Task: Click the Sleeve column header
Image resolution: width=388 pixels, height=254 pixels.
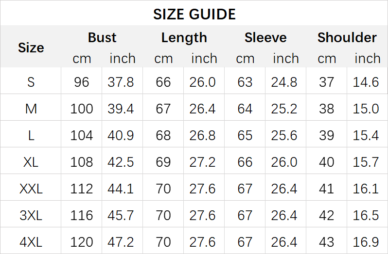Action: tap(265, 38)
